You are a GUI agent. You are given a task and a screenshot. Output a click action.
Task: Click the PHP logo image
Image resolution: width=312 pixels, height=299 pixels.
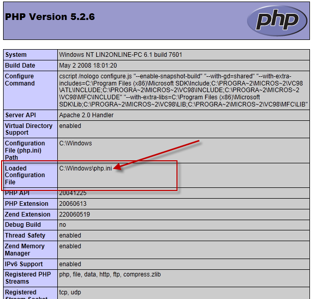277,20
